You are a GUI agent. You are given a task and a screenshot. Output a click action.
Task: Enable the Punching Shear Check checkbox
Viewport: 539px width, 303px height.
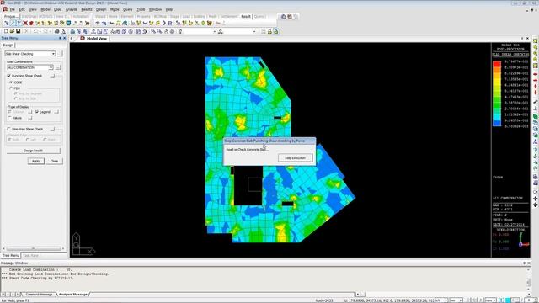9,76
